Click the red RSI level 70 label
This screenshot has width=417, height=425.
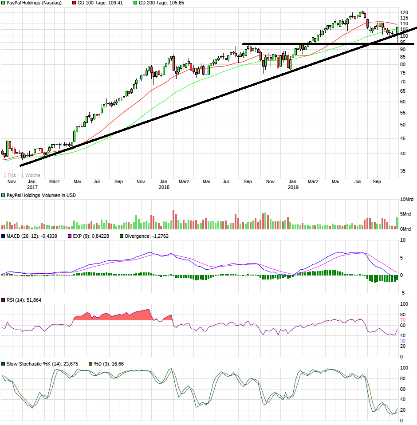(x=403, y=320)
